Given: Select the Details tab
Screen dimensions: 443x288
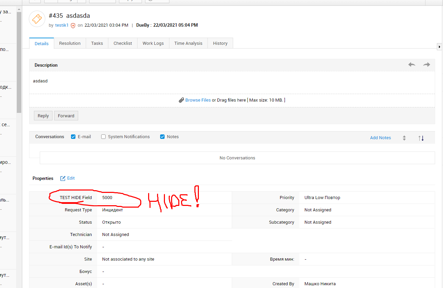Looking at the screenshot, I should point(41,43).
